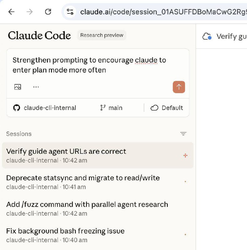The width and height of the screenshot is (247, 250).
Task: Change the main branch selector
Action: pyautogui.click(x=111, y=108)
